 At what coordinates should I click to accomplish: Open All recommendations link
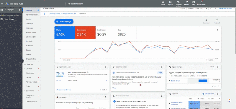[x=63, y=90]
